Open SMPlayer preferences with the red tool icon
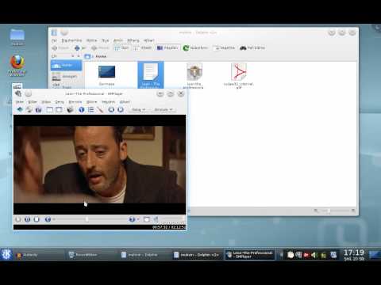Viewport: 381px width, 285px height. (100, 109)
